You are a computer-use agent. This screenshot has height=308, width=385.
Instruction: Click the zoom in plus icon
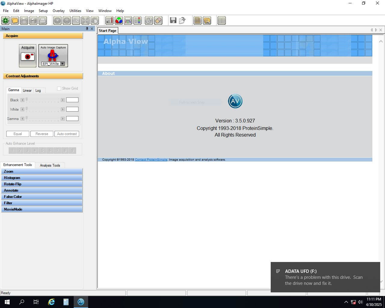pos(57,20)
